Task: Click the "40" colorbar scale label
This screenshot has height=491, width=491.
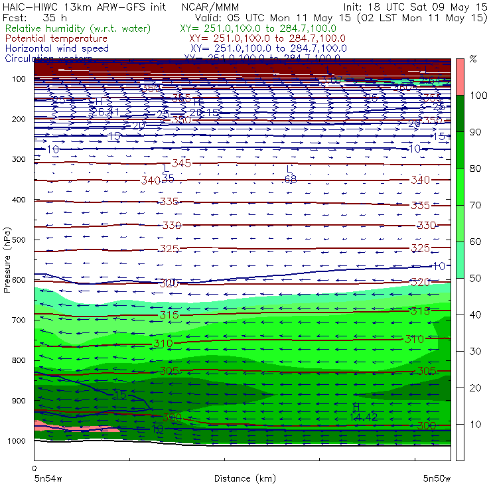Action: tap(475, 315)
